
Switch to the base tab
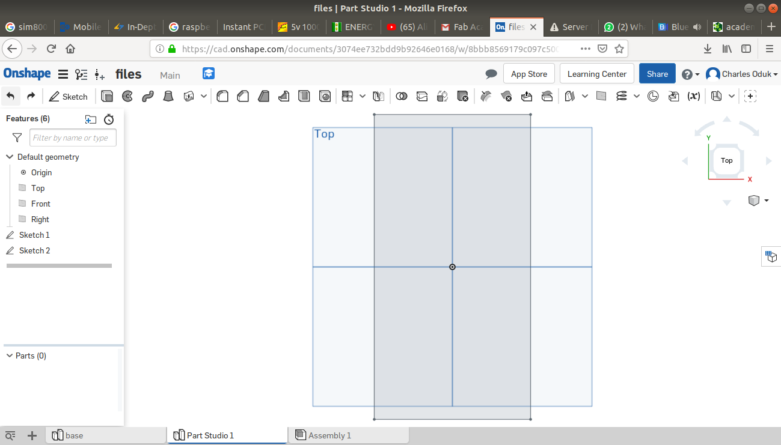(x=106, y=435)
